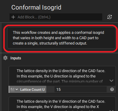Expand the U direction description chevron
The height and width of the screenshot is (111, 118).
111,81
